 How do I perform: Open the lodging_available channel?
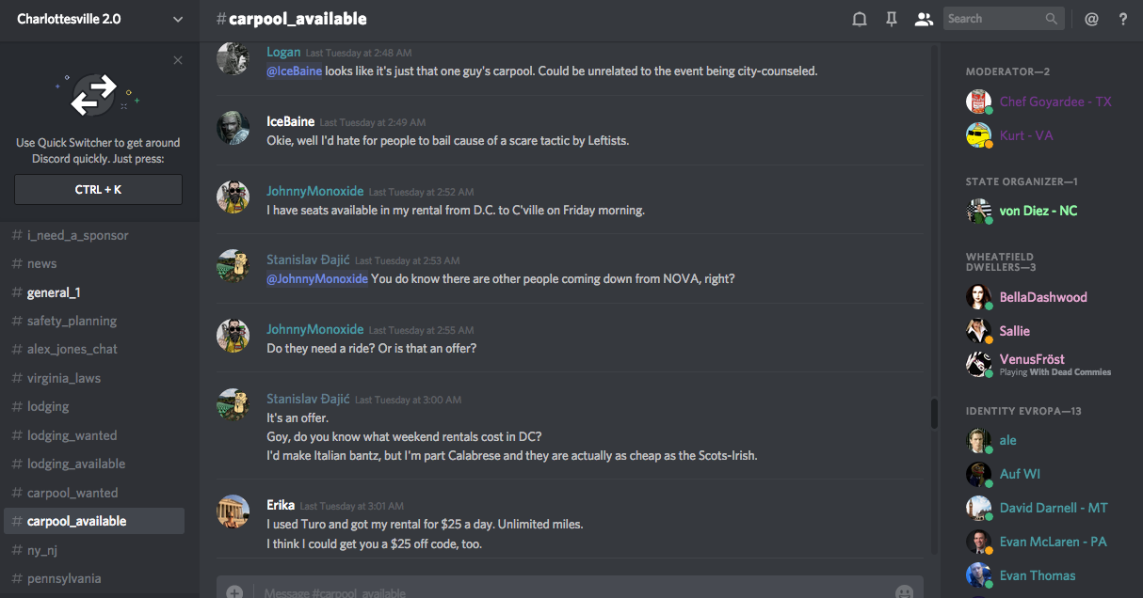click(x=76, y=464)
